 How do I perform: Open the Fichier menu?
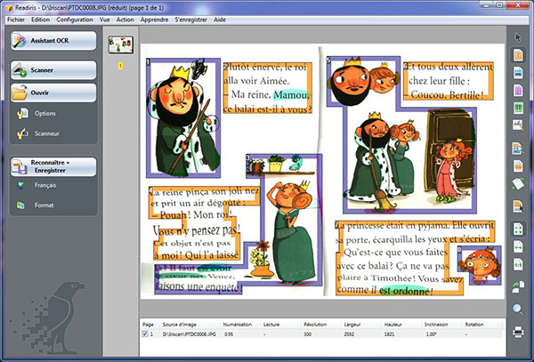(15, 18)
